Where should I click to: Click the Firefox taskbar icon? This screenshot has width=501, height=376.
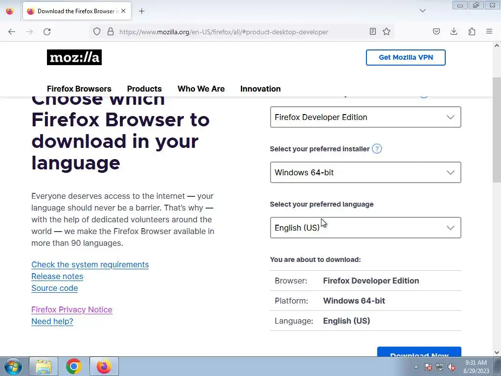click(104, 366)
